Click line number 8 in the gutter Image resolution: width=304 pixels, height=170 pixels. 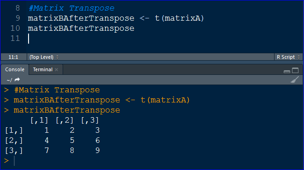pyautogui.click(x=18, y=8)
